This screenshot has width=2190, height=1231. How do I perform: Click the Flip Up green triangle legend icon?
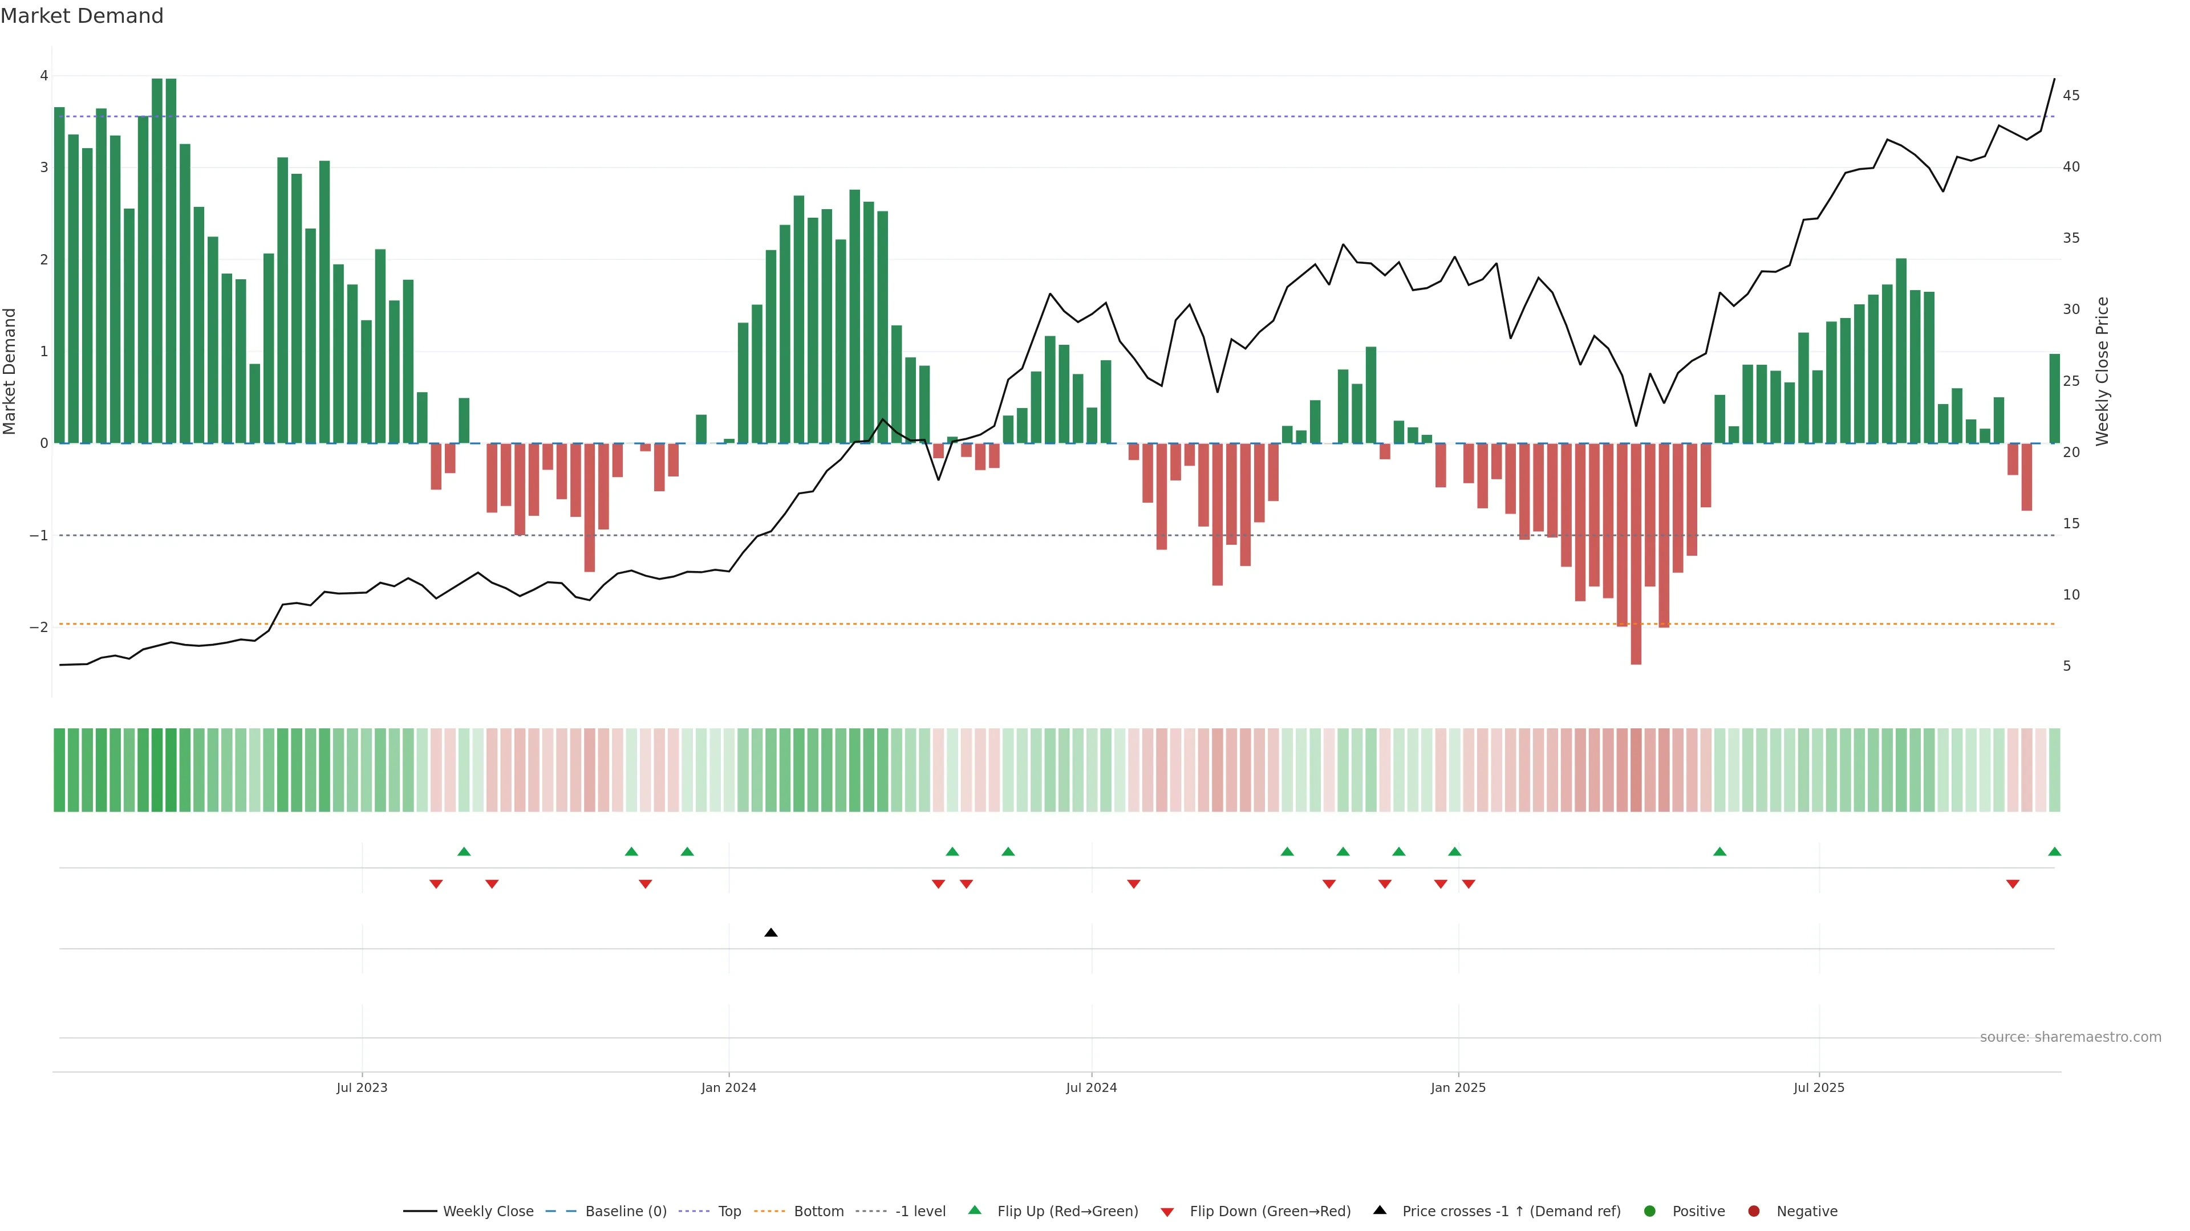(x=974, y=1210)
